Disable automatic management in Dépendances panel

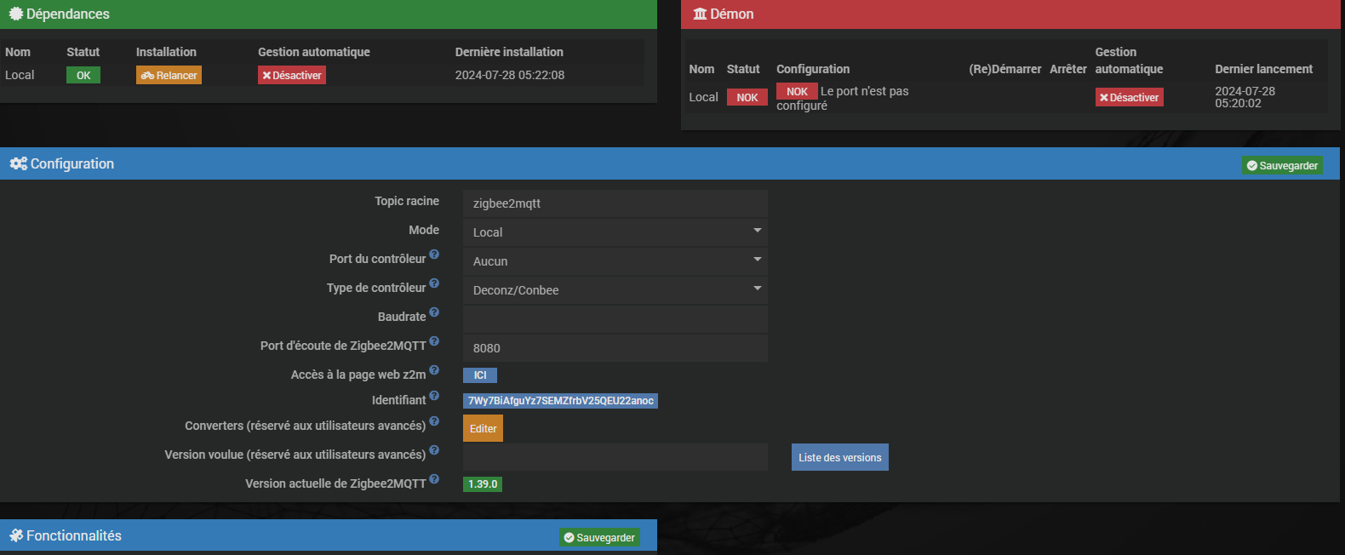(x=292, y=75)
